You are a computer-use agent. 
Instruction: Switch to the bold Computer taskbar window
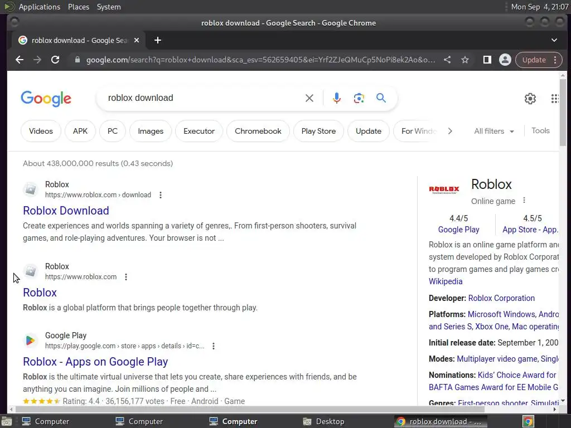[234, 421]
